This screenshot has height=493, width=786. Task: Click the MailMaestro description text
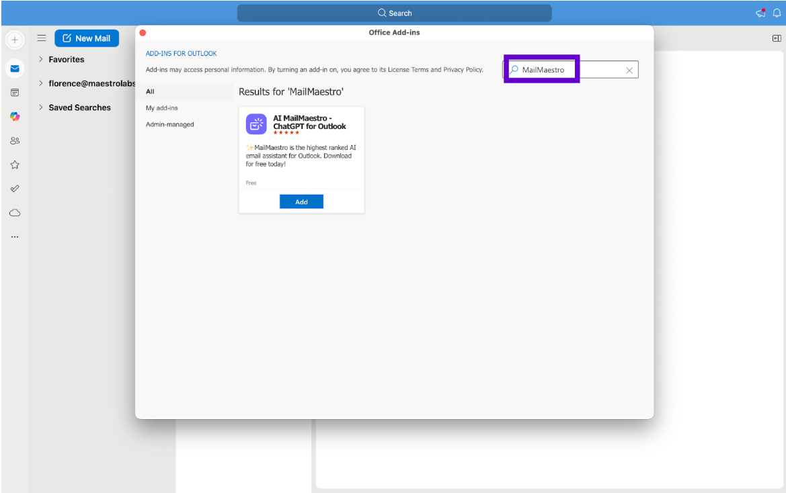point(301,156)
